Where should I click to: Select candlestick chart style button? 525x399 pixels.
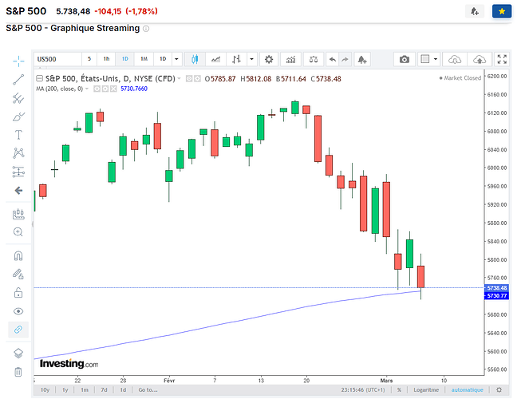tap(195, 59)
